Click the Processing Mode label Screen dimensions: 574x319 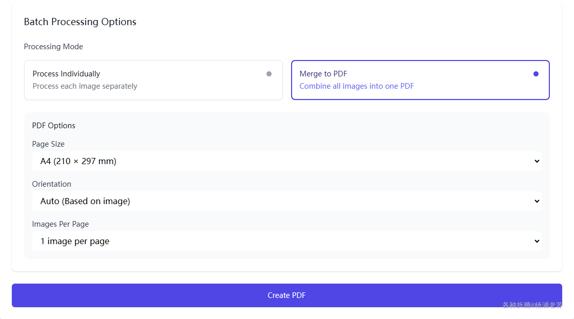click(53, 47)
